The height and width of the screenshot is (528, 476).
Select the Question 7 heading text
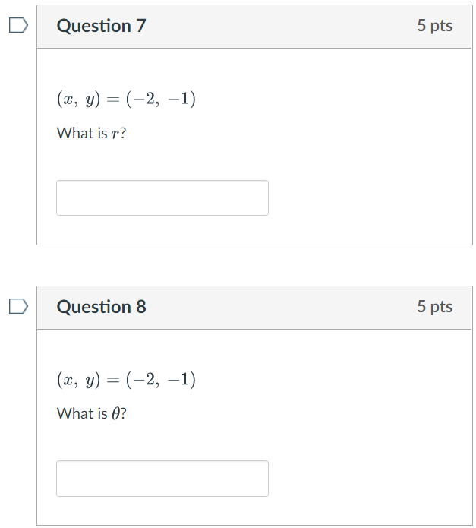(101, 26)
